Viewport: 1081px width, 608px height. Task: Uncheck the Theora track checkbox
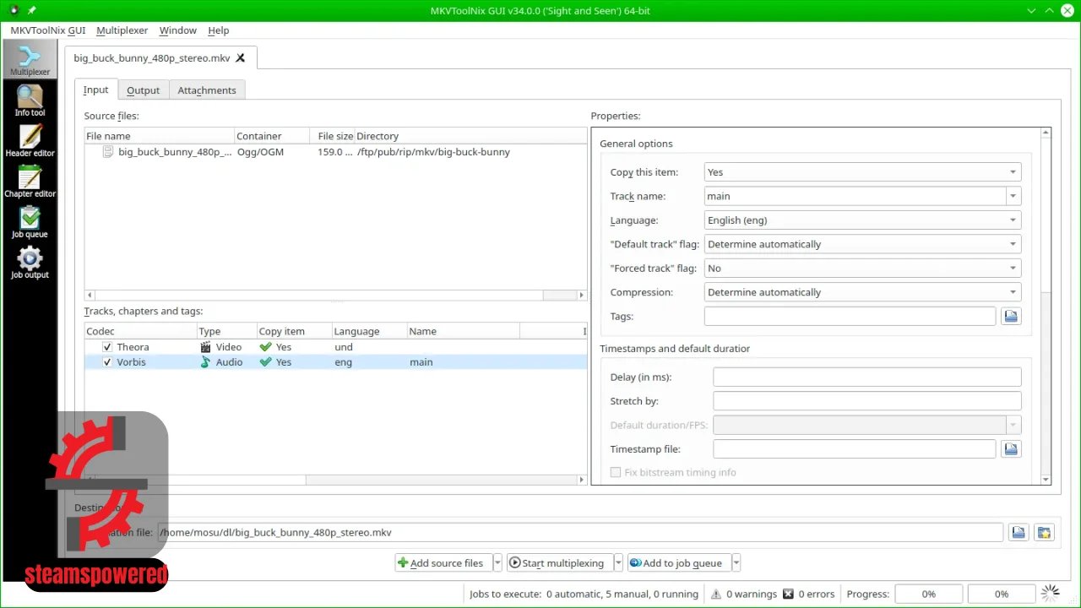[107, 347]
